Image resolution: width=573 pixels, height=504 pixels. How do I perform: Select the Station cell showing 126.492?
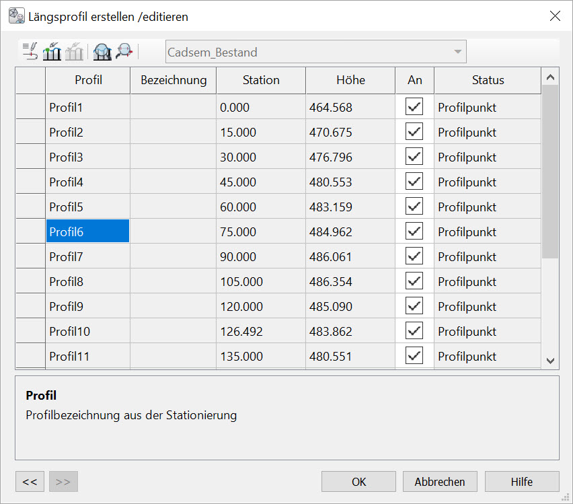point(260,331)
